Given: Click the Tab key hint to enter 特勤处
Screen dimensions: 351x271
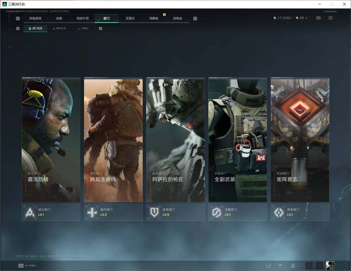Looking at the screenshot, I should (21, 266).
